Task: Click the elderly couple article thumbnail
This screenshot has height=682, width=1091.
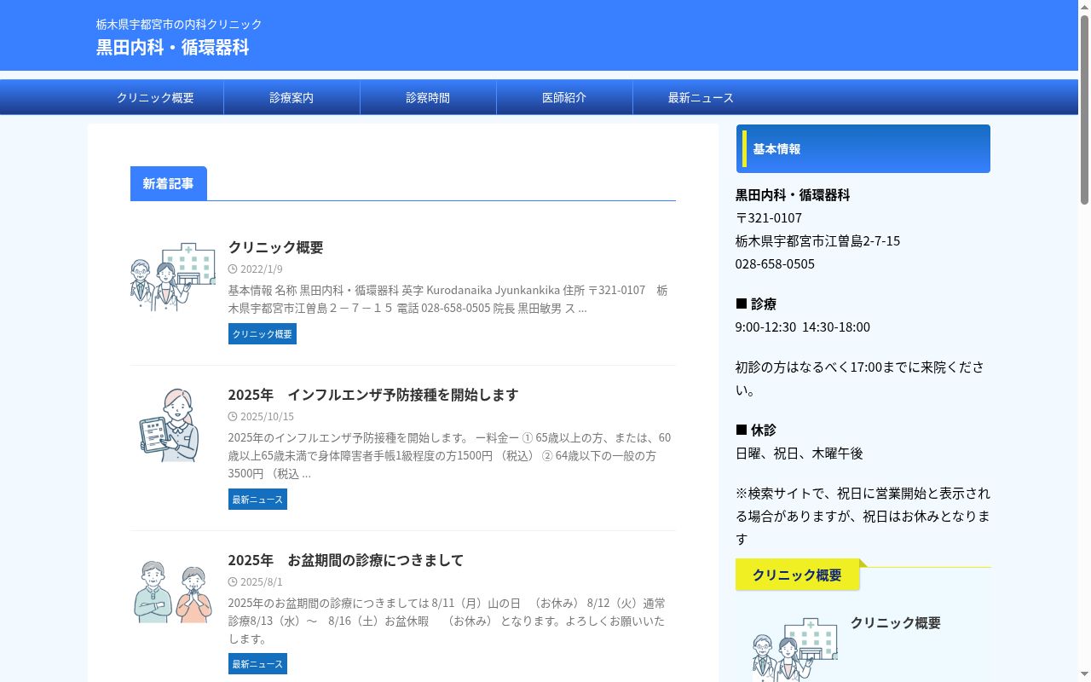Action: pyautogui.click(x=173, y=590)
